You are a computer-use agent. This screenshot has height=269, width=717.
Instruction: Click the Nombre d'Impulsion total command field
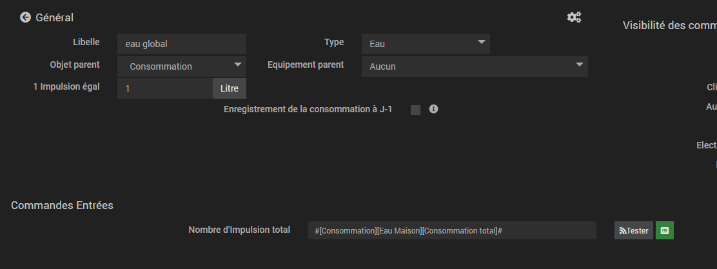pyautogui.click(x=452, y=230)
